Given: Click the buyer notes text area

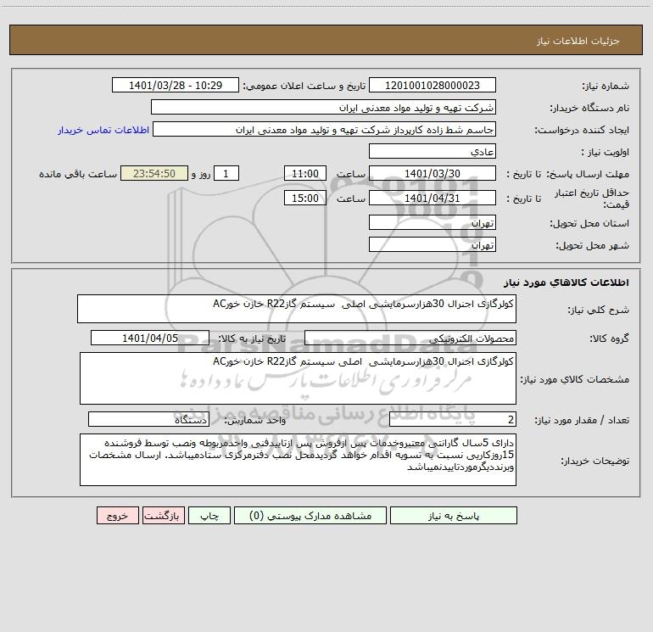Looking at the screenshot, I should pyautogui.click(x=298, y=460).
